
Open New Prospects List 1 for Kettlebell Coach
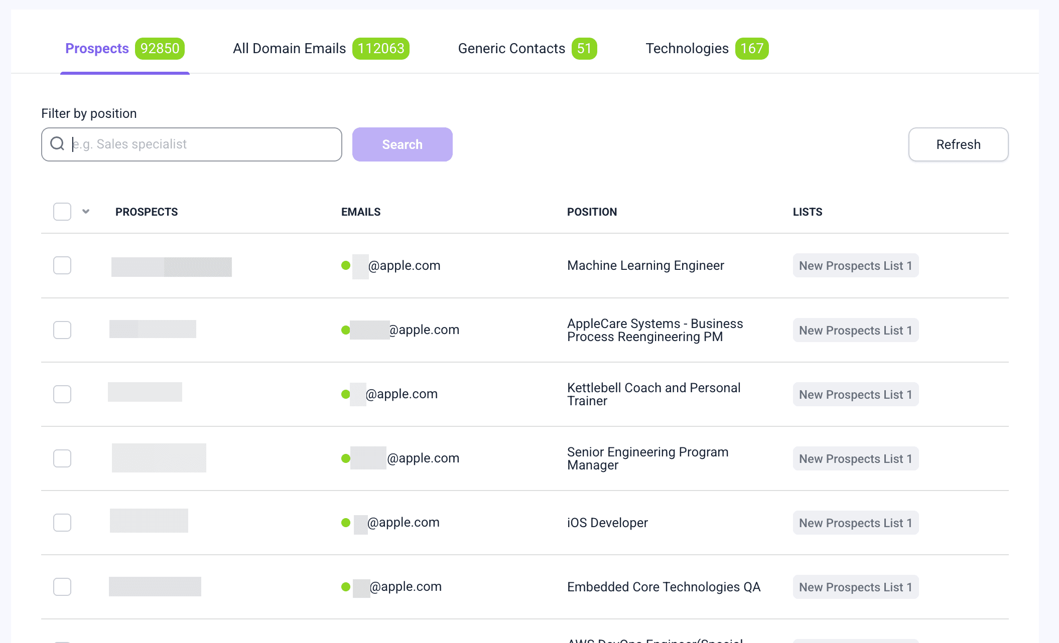pos(856,395)
